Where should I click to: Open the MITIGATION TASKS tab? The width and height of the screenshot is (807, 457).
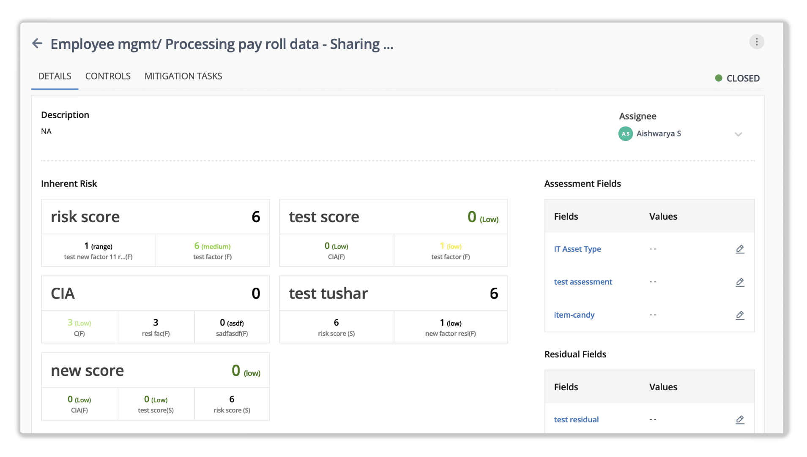183,76
